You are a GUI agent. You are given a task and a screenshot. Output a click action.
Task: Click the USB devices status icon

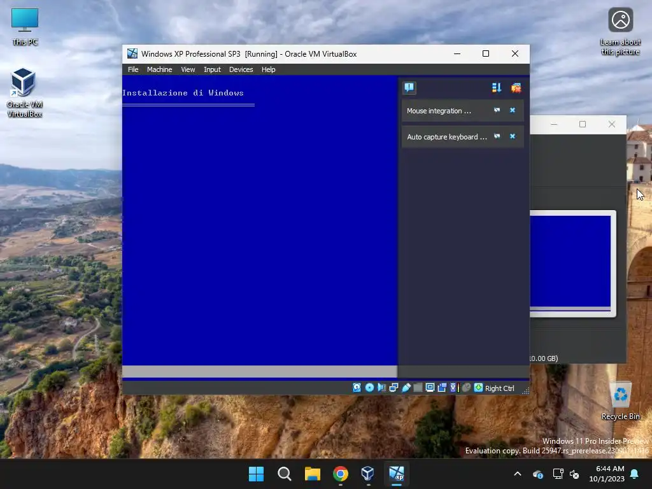[x=406, y=388]
